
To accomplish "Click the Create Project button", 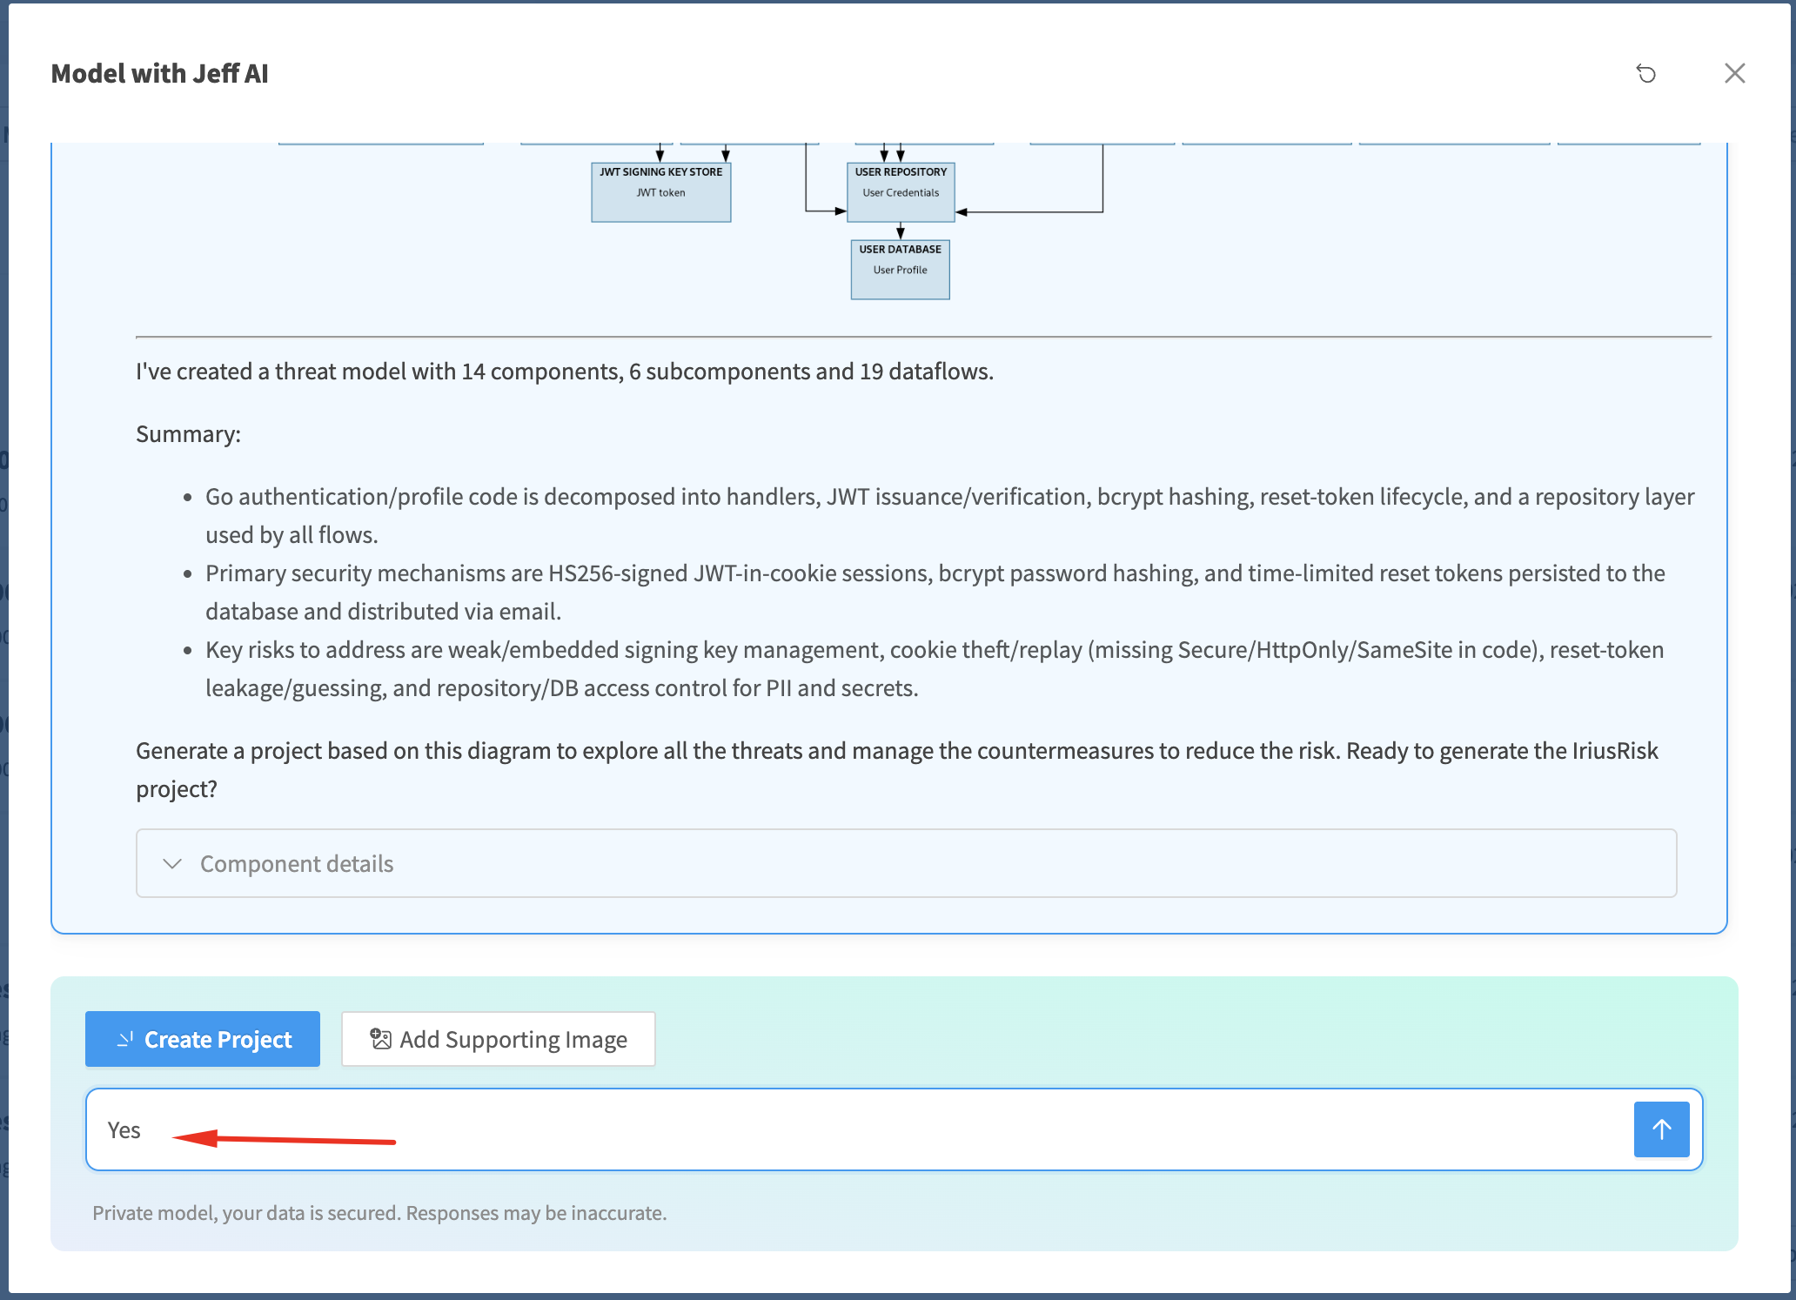I will click(203, 1039).
